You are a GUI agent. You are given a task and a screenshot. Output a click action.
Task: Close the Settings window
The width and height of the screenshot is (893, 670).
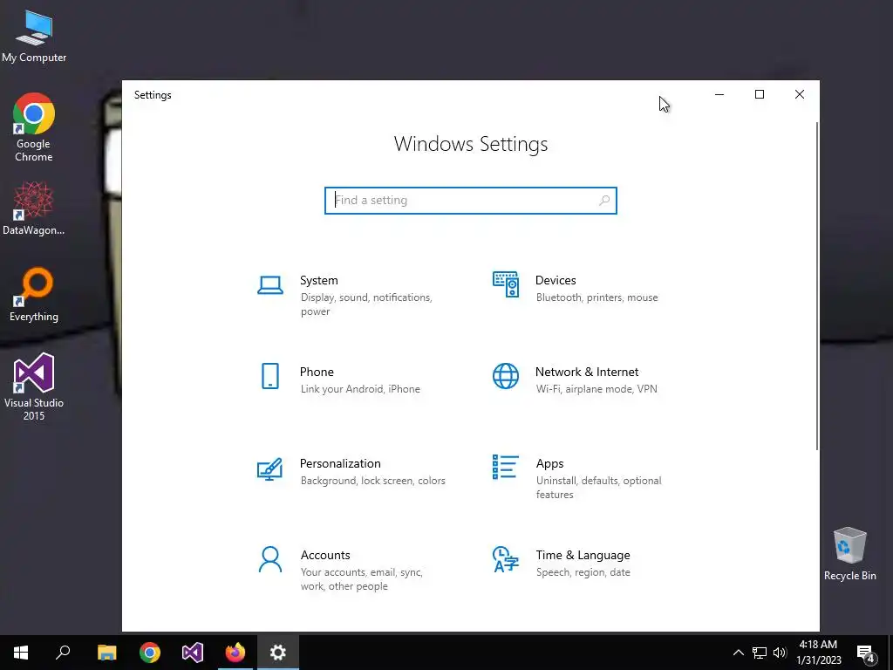[x=800, y=94]
